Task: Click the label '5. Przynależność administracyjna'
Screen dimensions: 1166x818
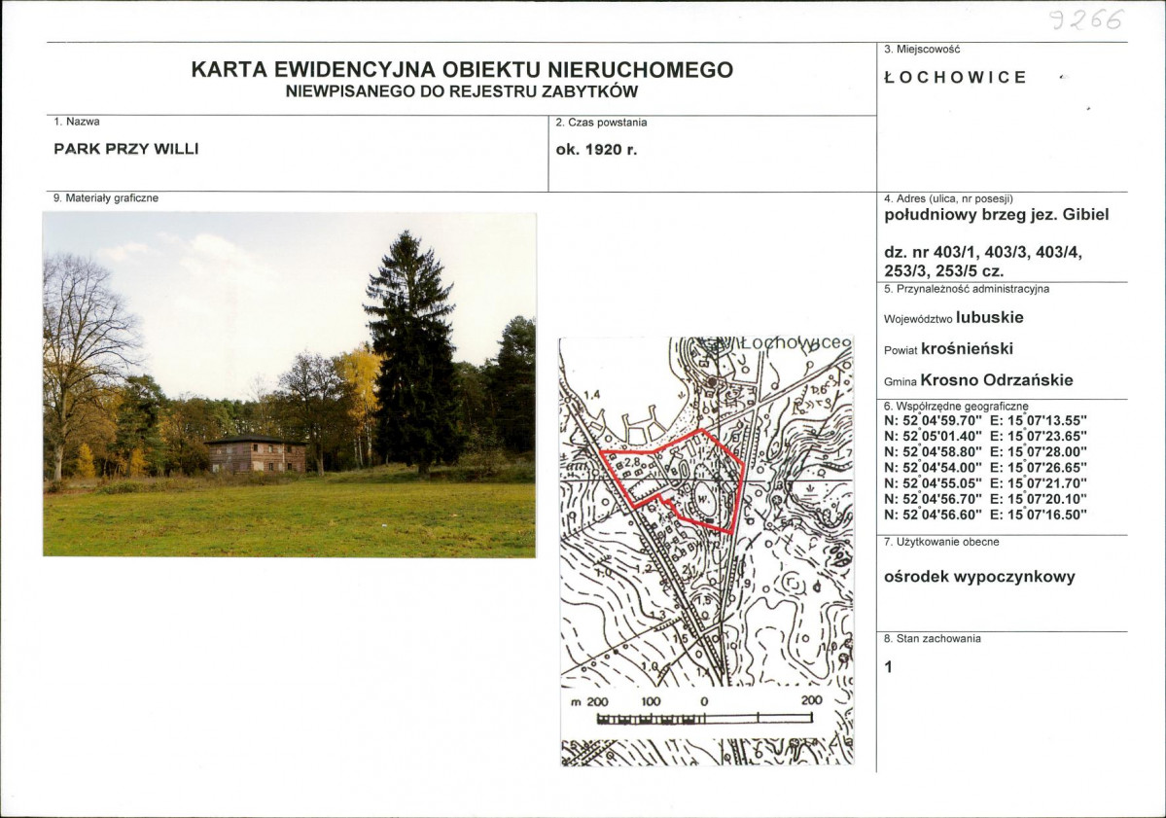Action: 967,289
